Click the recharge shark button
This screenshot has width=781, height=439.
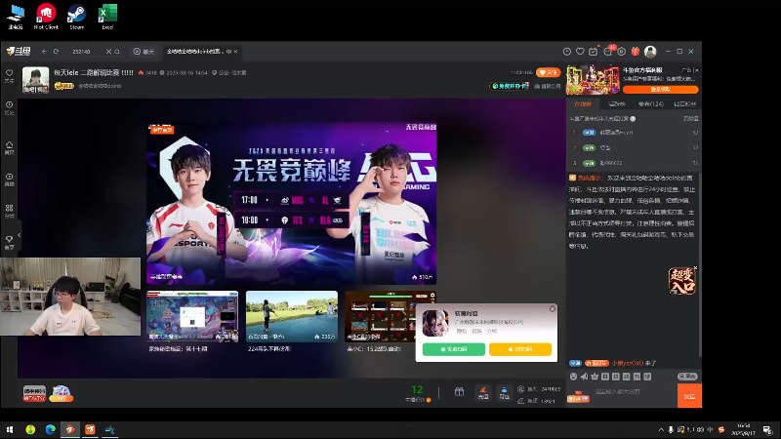coord(483,393)
